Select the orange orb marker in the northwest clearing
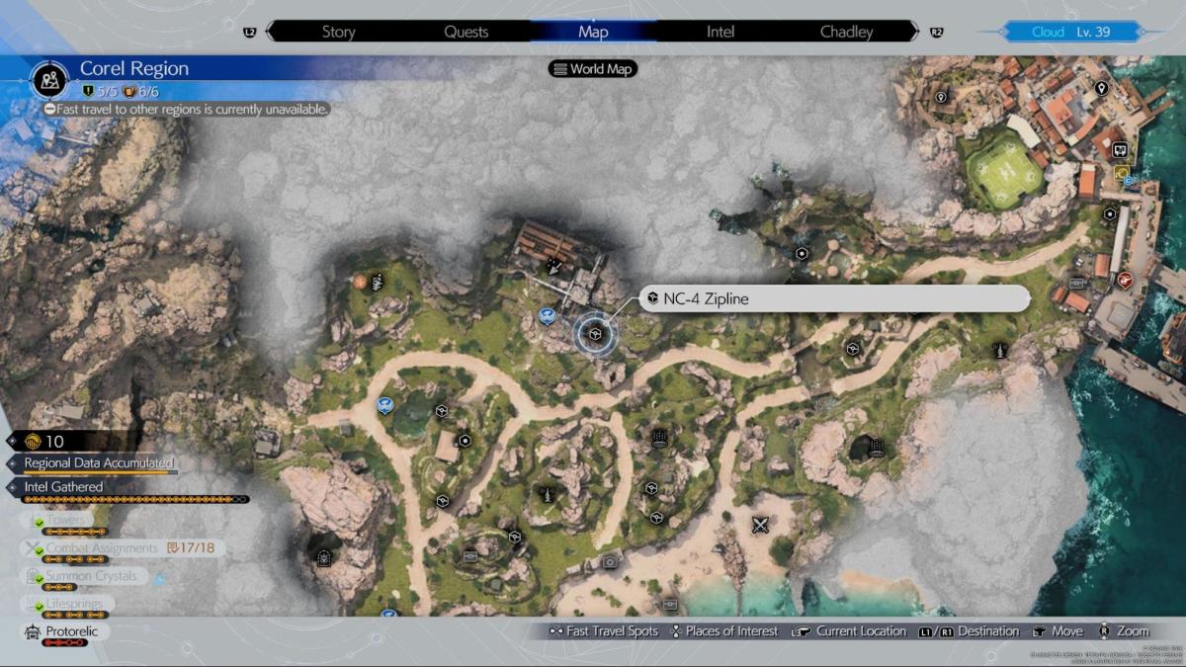 click(360, 282)
